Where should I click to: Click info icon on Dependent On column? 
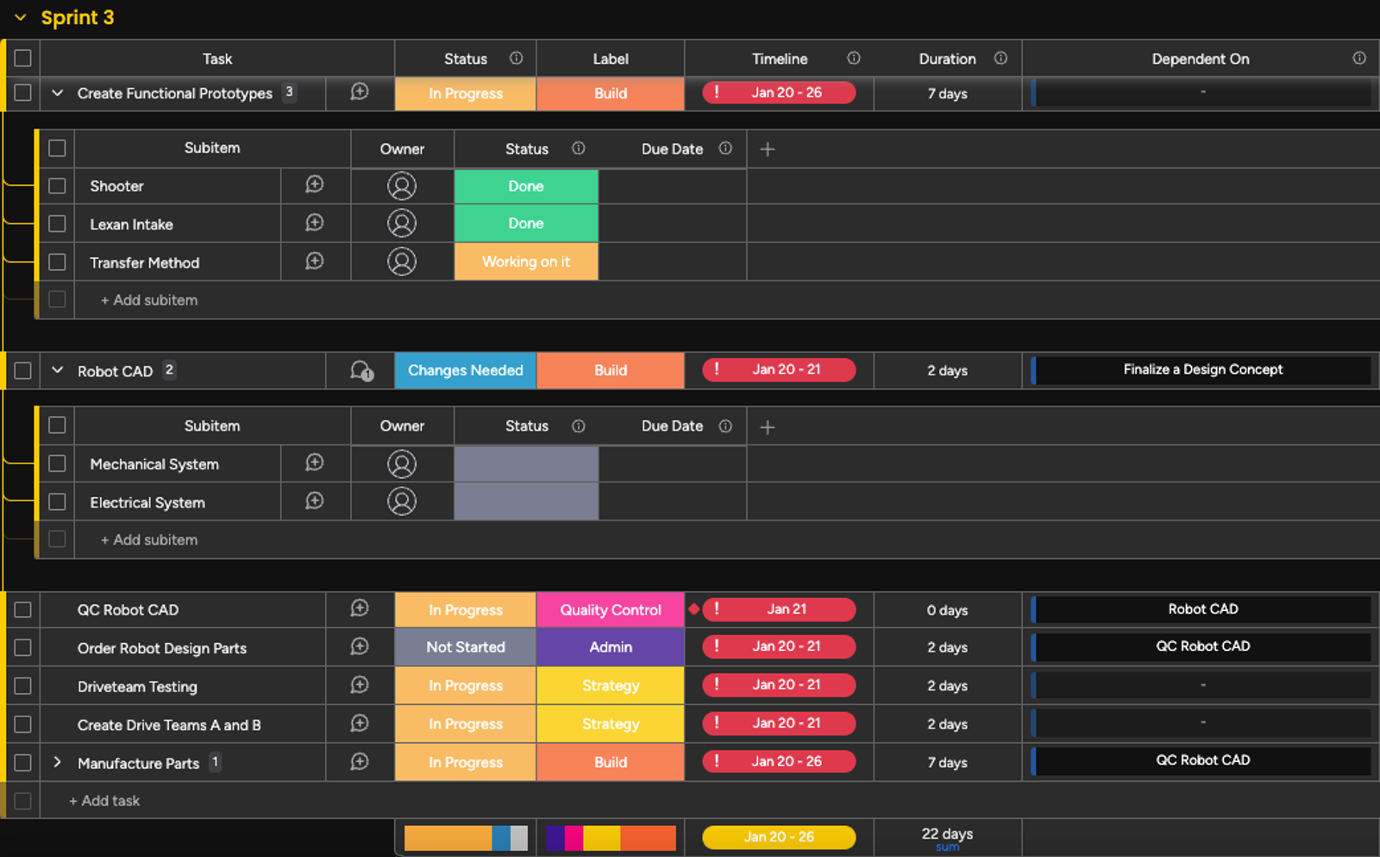click(1358, 58)
